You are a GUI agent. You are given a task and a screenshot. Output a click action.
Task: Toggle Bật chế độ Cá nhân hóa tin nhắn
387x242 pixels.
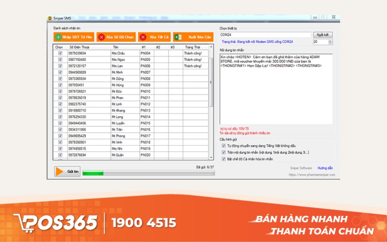[x=223, y=159]
